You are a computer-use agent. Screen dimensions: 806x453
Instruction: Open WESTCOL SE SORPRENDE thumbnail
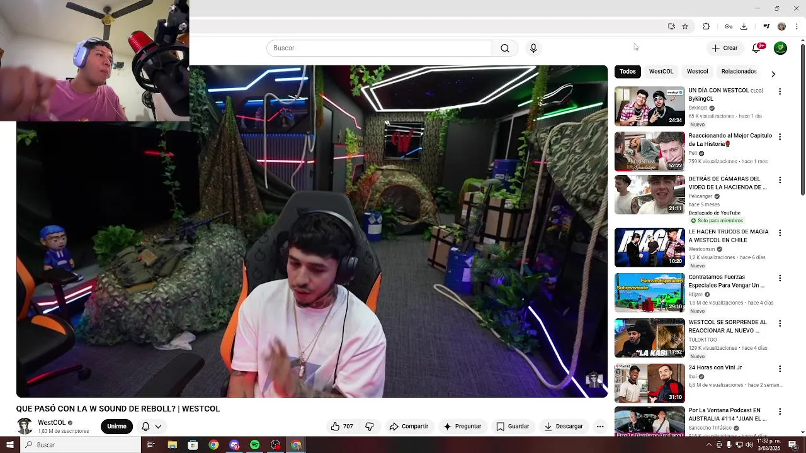pyautogui.click(x=649, y=338)
